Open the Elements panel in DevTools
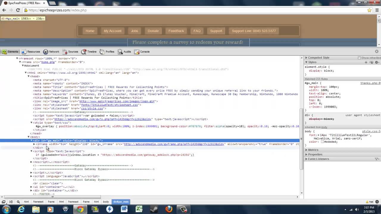The width and height of the screenshot is (381, 214). click(10, 52)
